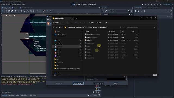
Task: Open the Godot Scene menu
Action: click(x=3, y=4)
